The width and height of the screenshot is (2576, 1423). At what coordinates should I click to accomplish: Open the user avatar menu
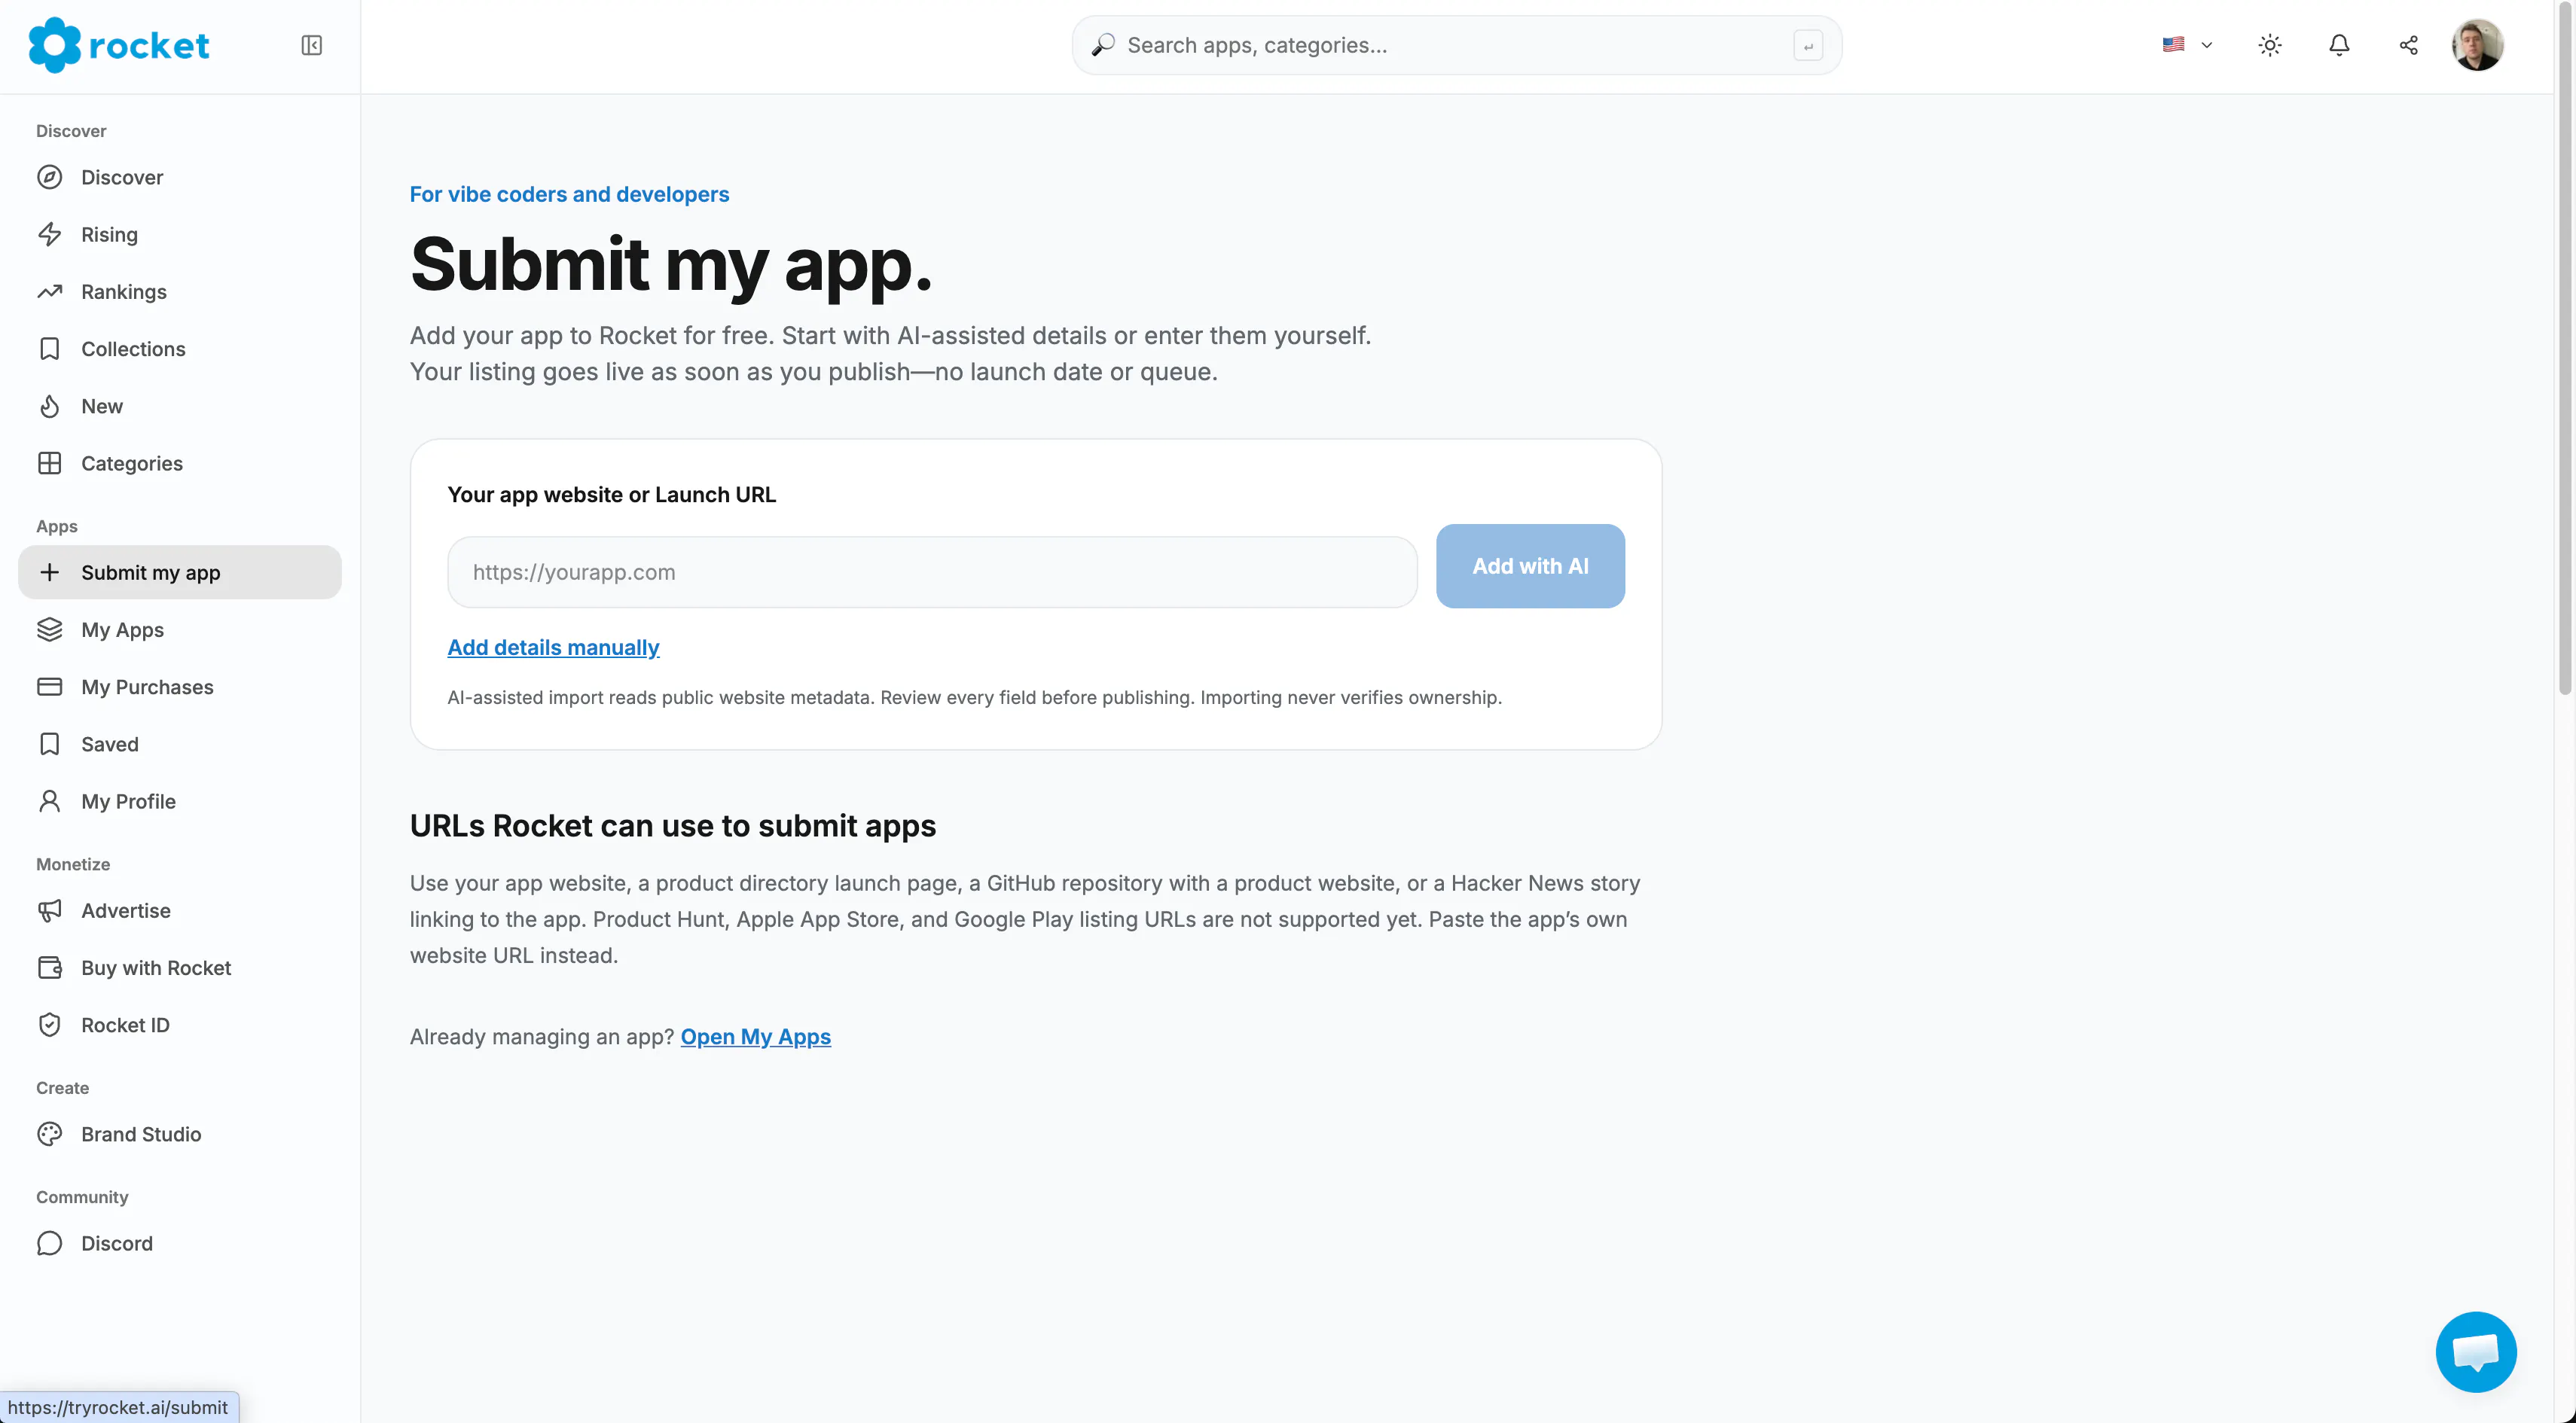coord(2477,45)
